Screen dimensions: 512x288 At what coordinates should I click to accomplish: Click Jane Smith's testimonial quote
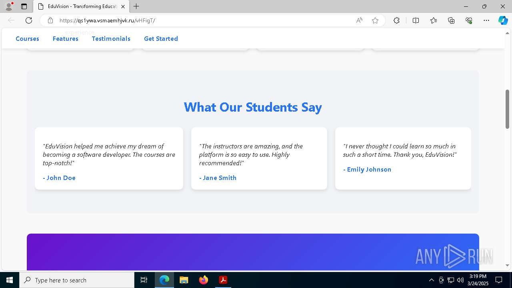pos(251,154)
